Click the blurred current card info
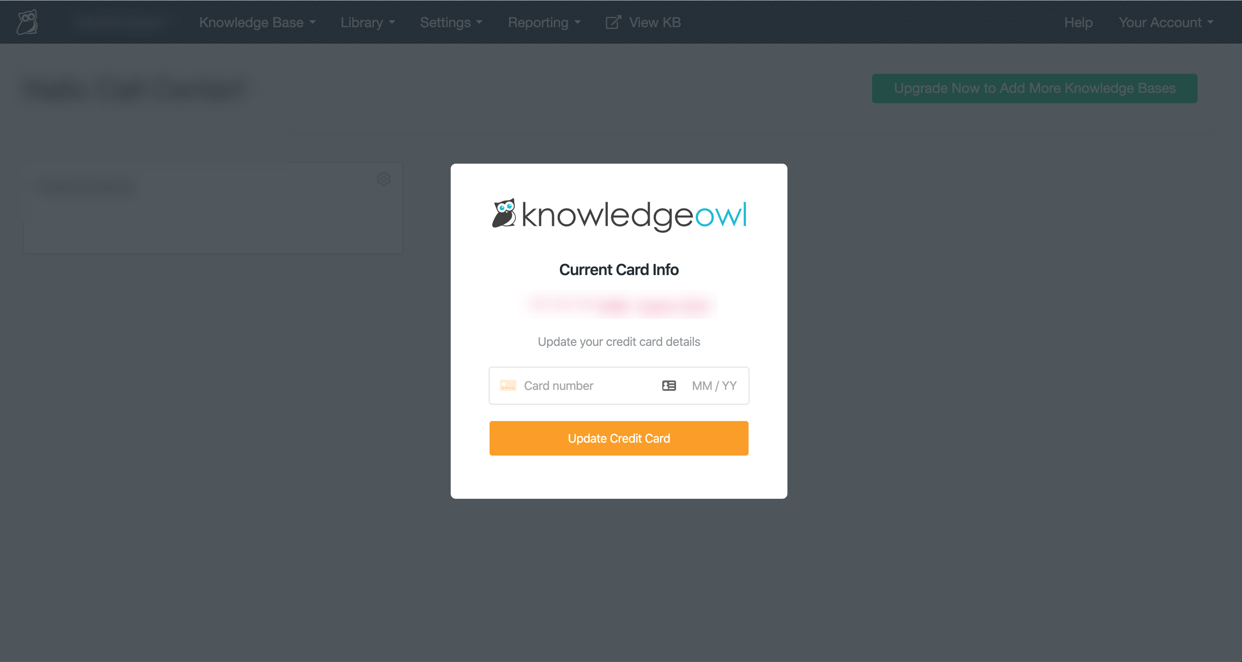 tap(619, 305)
